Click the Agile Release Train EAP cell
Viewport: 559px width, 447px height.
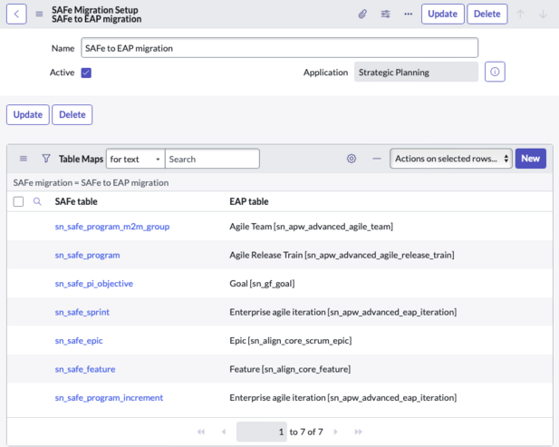point(342,255)
